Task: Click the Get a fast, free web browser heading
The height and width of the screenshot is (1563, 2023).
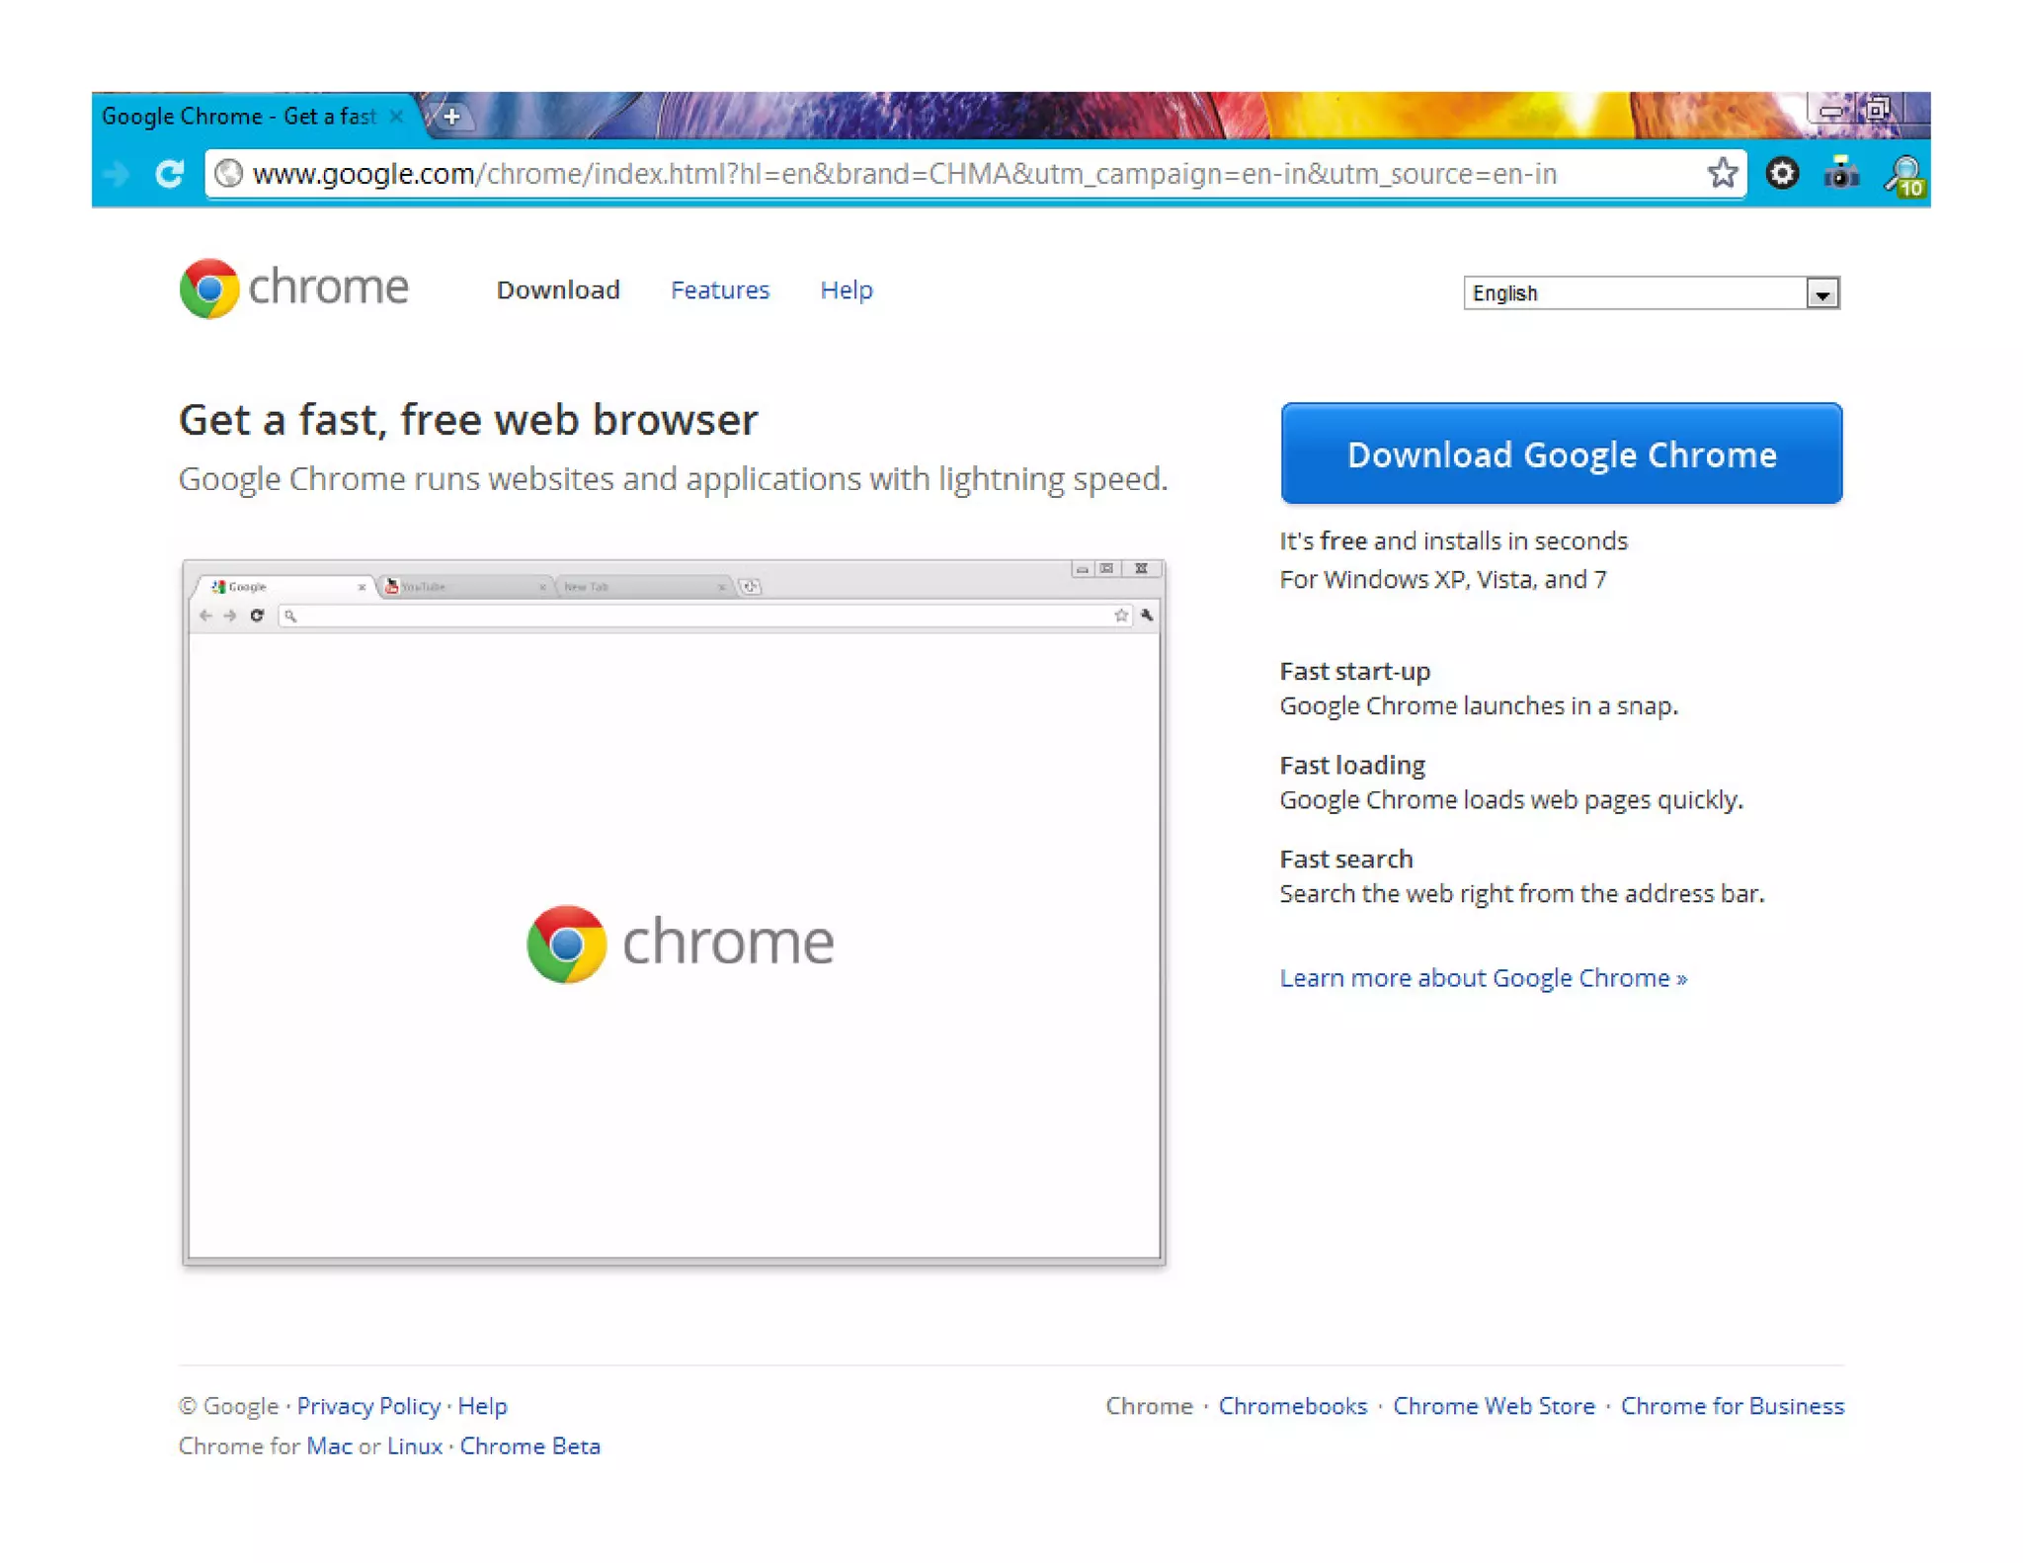Action: coord(468,420)
